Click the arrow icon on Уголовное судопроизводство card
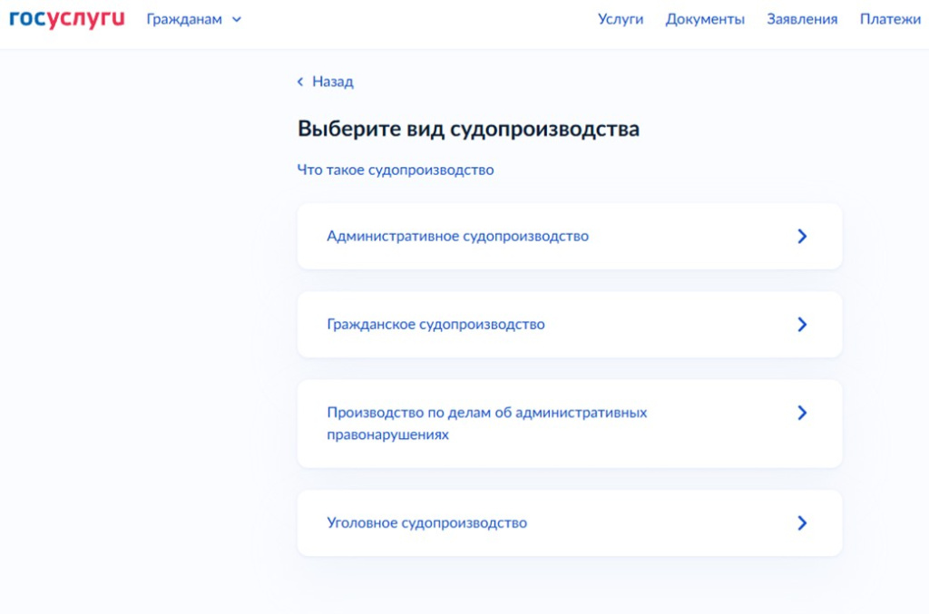The width and height of the screenshot is (929, 614). tap(802, 522)
